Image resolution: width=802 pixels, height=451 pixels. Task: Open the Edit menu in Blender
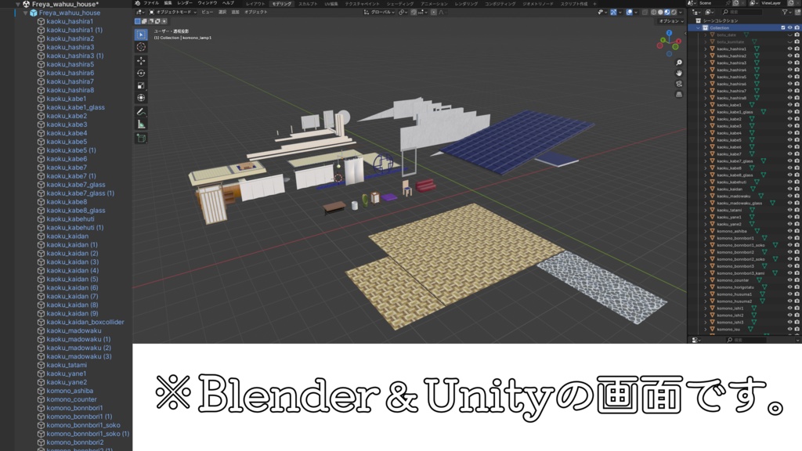[168, 3]
